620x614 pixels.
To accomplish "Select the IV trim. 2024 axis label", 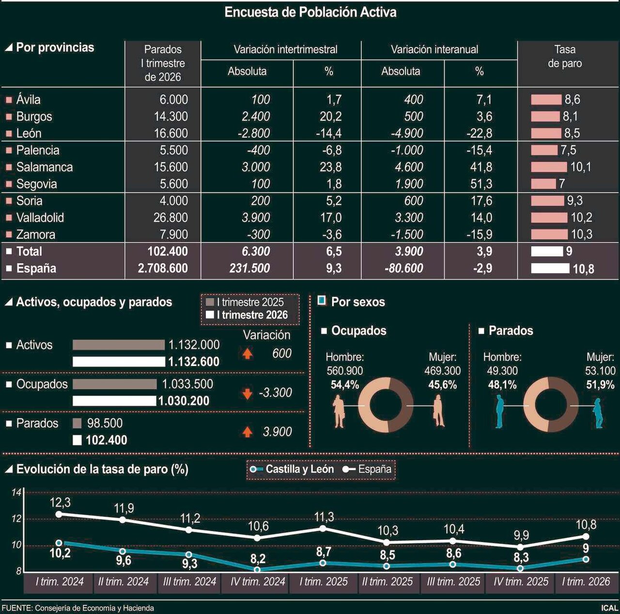I will click(258, 582).
